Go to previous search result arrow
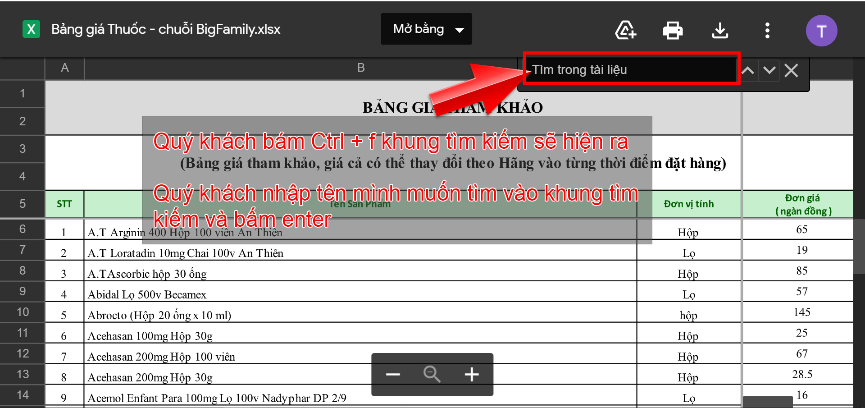 click(748, 70)
